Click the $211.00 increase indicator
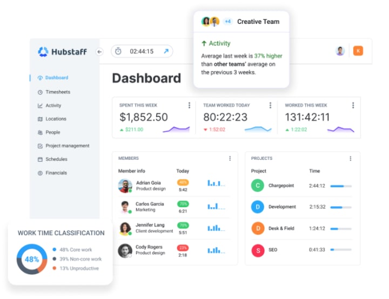Image resolution: width=389 pixels, height=299 pixels. tap(132, 130)
